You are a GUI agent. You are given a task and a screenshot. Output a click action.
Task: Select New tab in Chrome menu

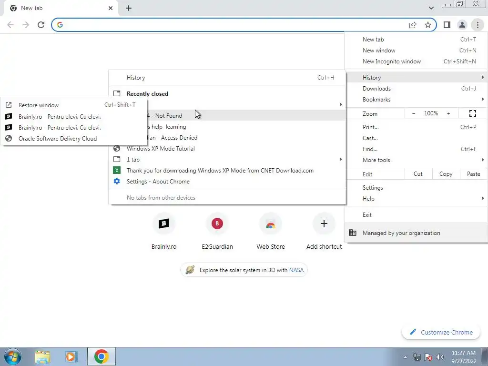point(416,40)
